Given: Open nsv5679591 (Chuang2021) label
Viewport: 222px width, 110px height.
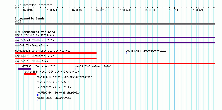Looking at the screenshot, I should (x=54, y=98).
